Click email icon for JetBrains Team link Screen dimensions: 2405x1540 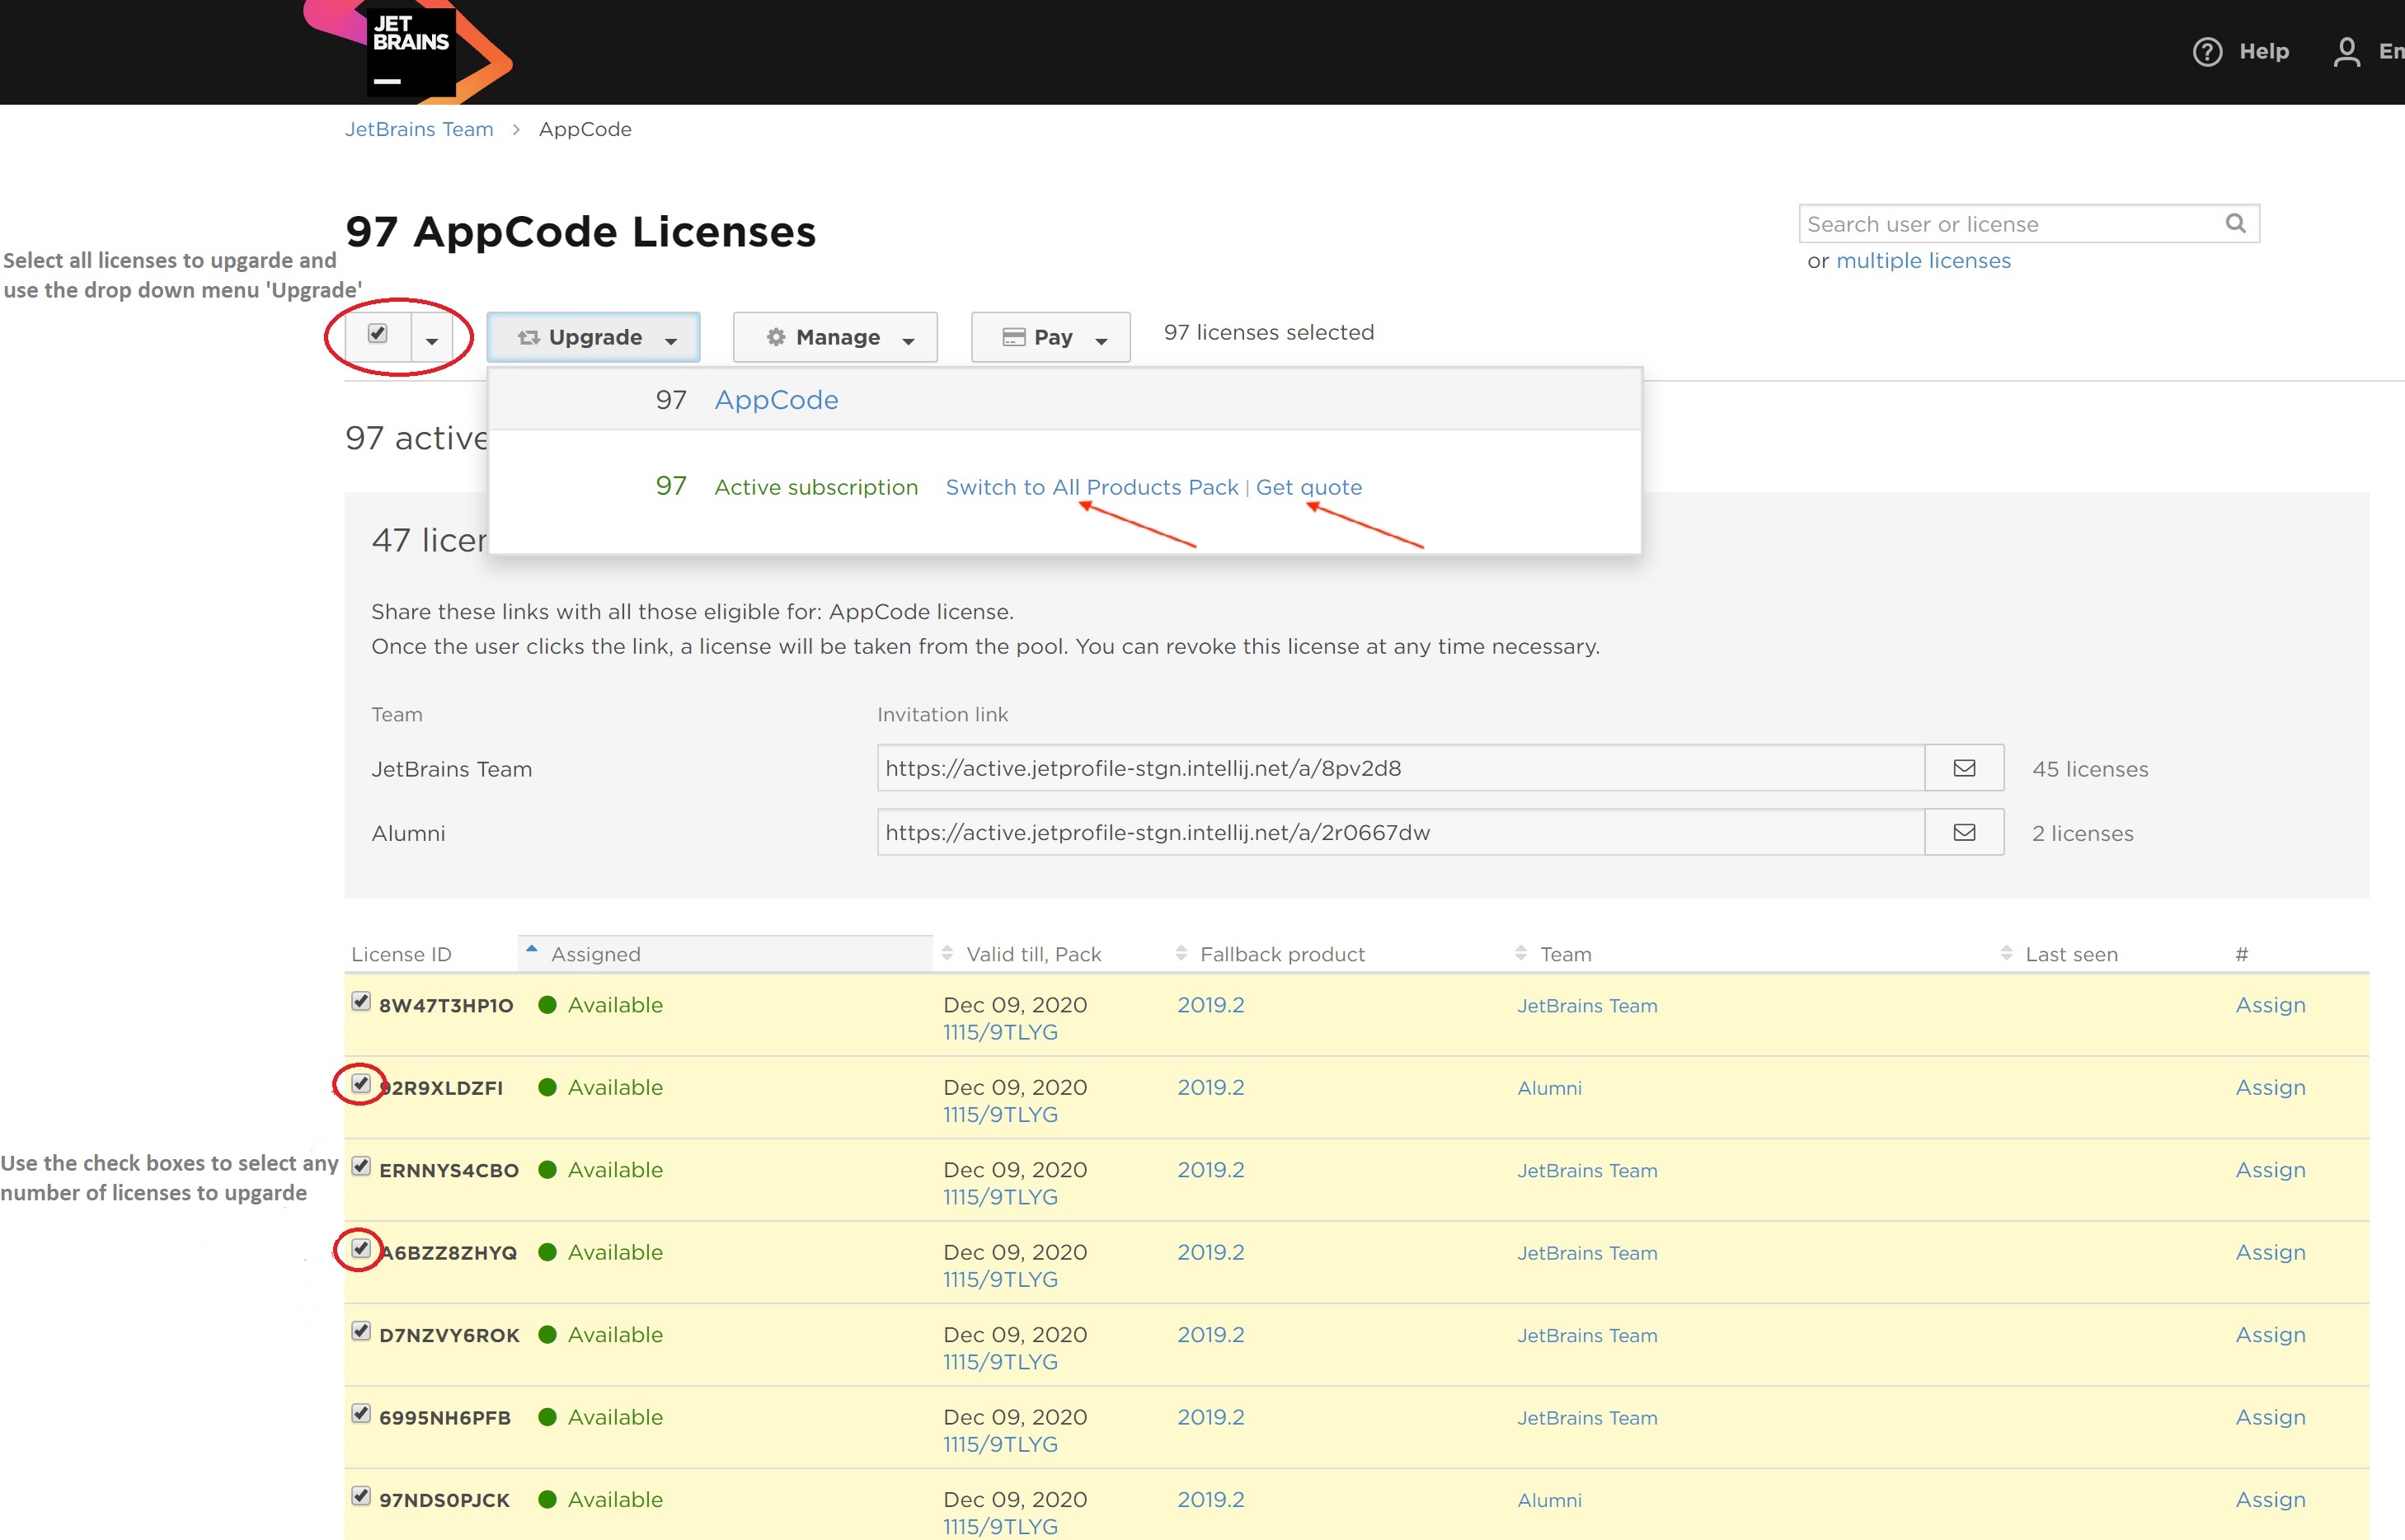click(1965, 768)
